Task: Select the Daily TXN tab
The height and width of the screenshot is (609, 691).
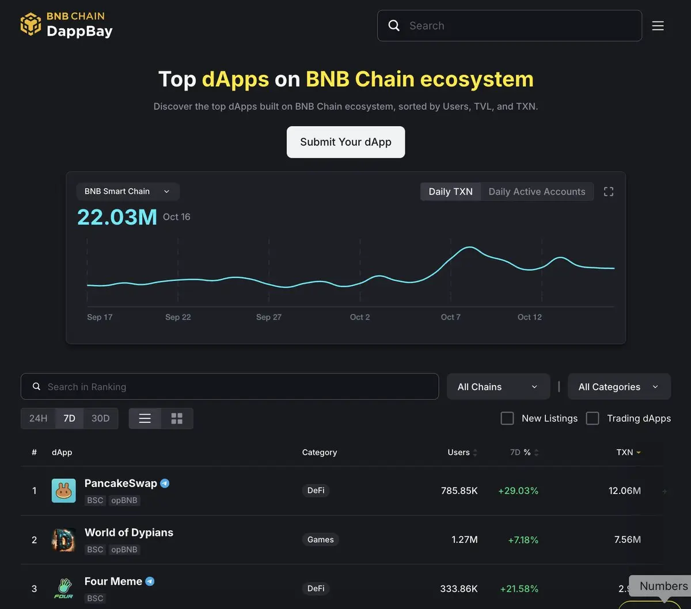Action: pyautogui.click(x=451, y=192)
